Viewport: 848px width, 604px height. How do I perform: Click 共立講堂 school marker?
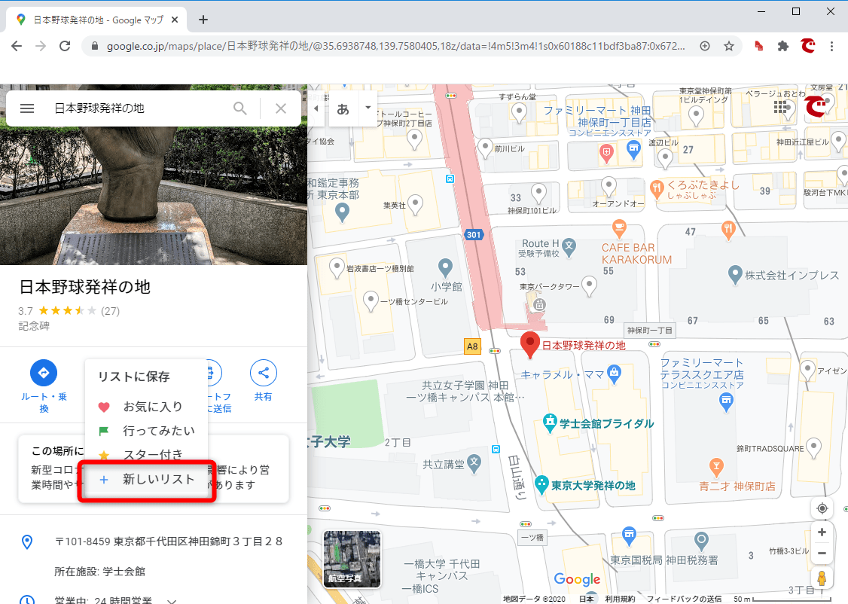point(474,463)
